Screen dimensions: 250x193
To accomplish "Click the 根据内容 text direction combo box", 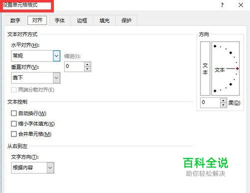I will (x=32, y=167).
